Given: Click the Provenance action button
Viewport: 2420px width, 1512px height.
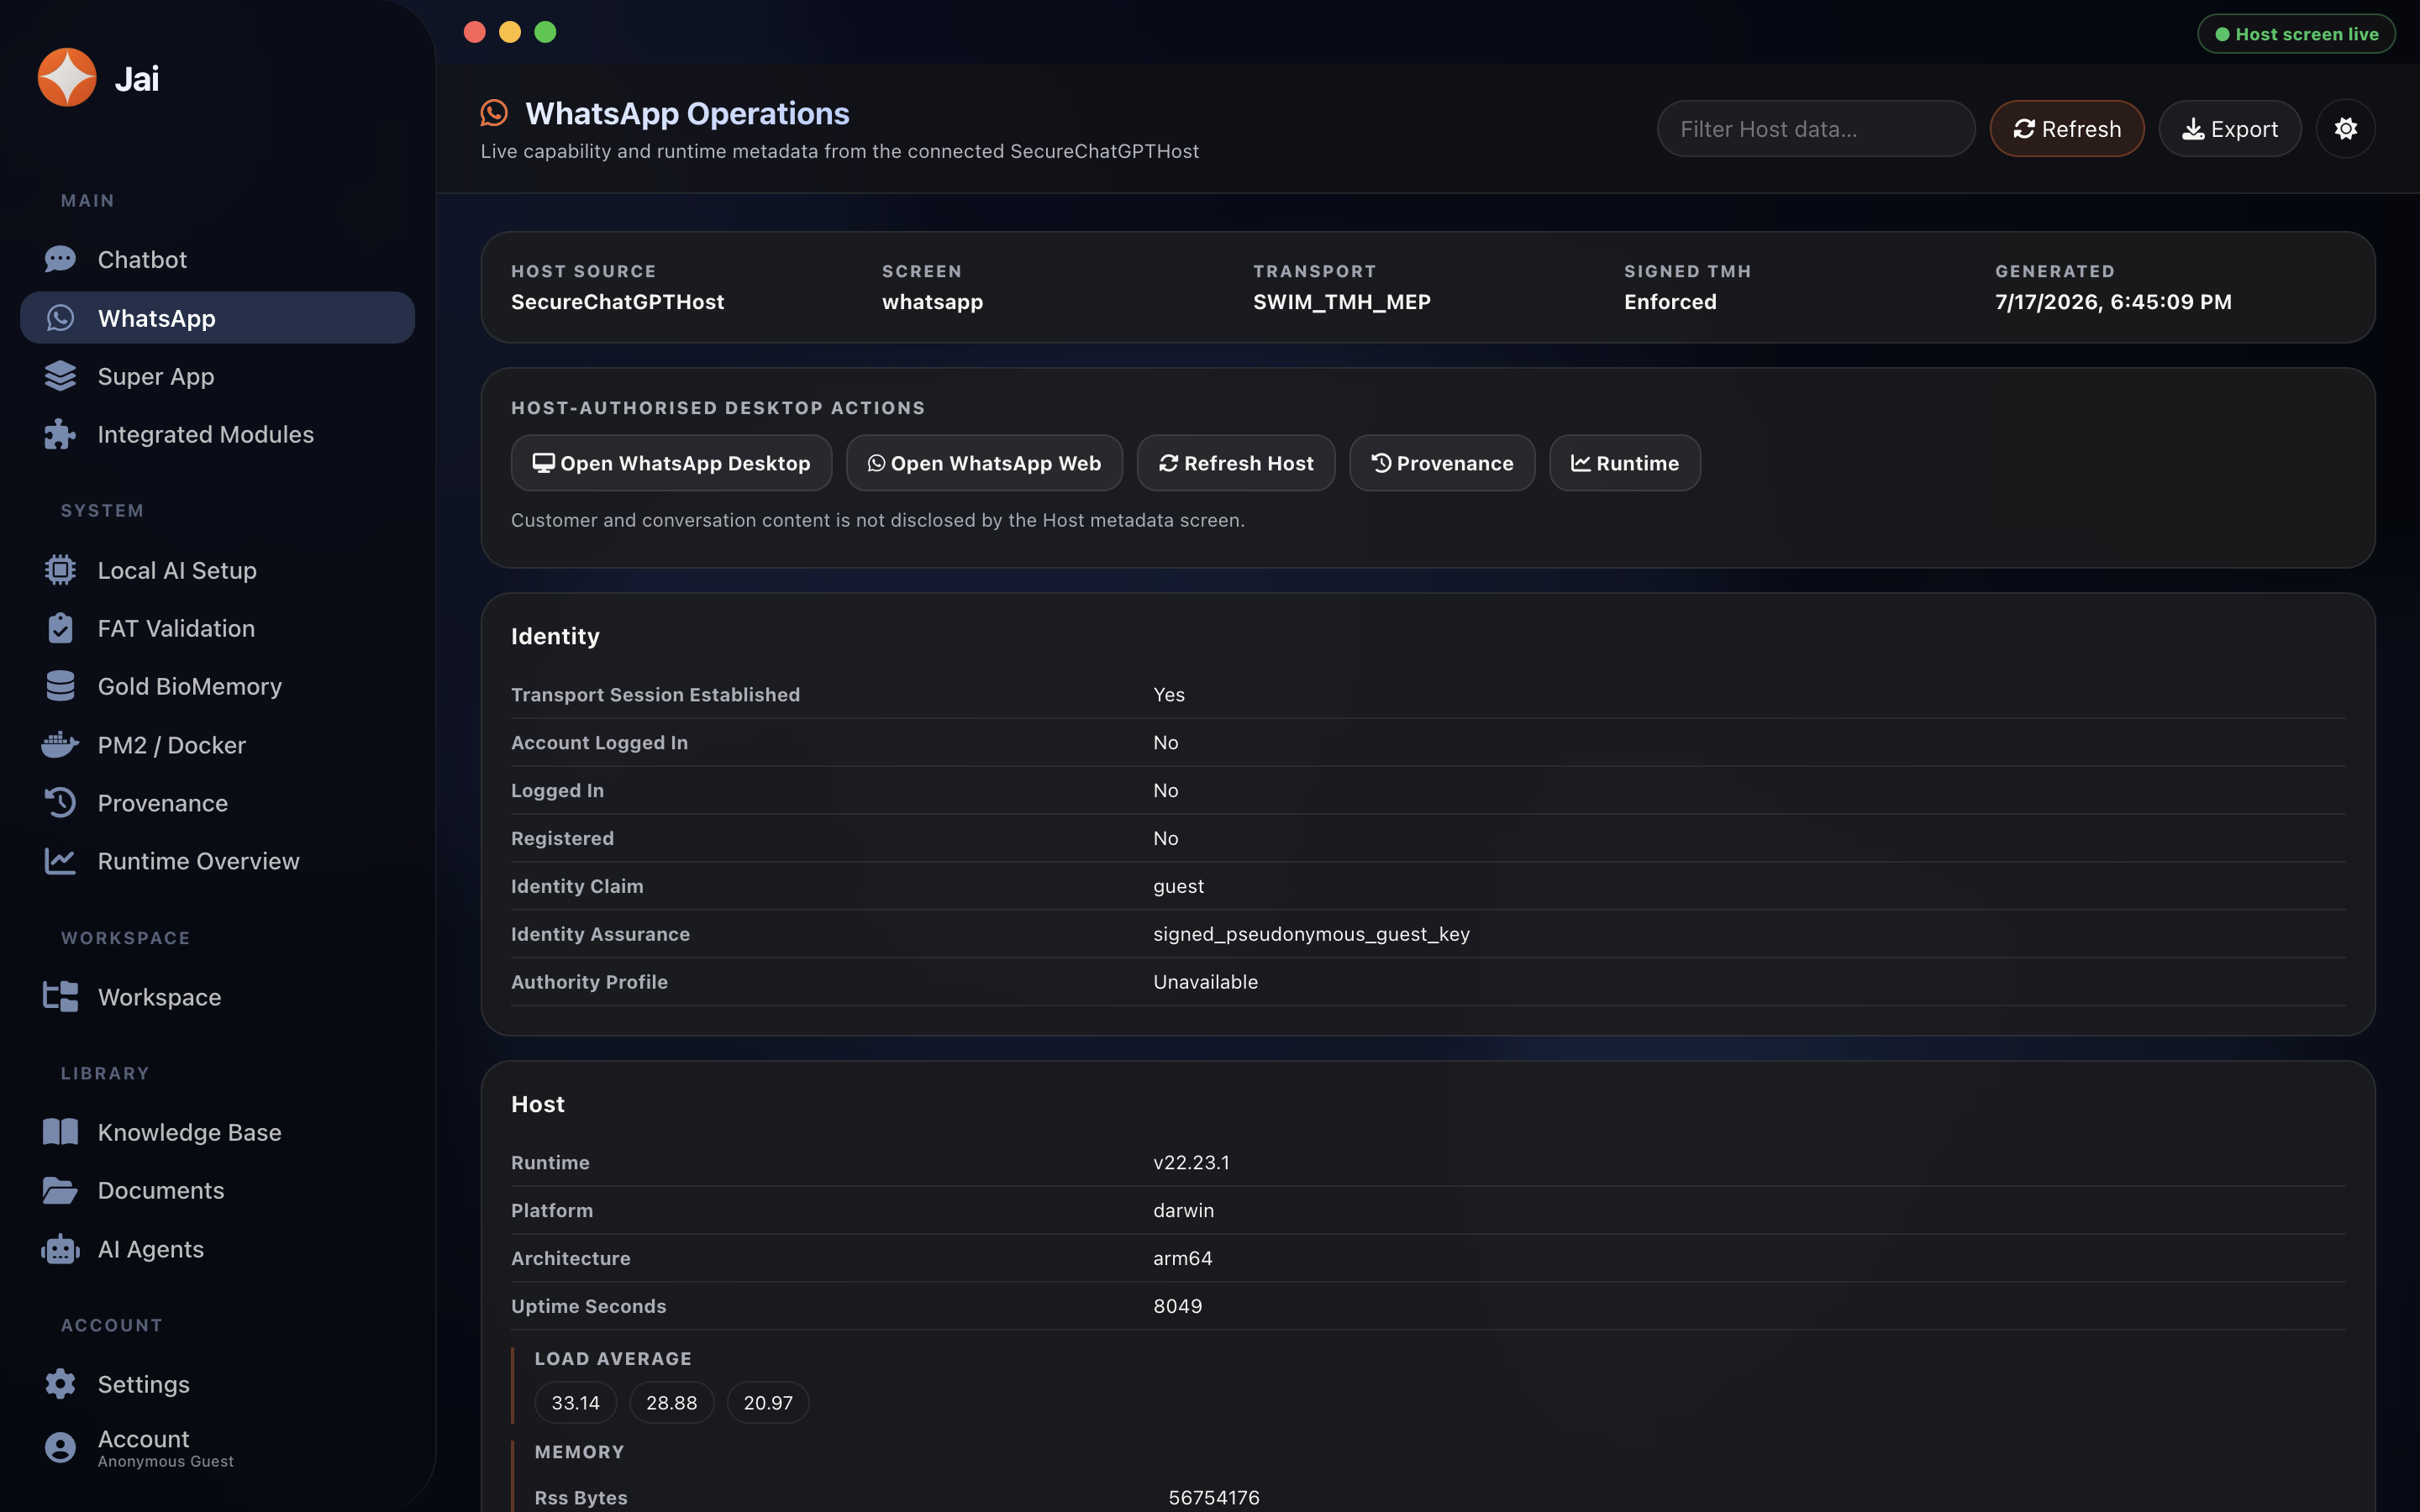Looking at the screenshot, I should (x=1442, y=463).
